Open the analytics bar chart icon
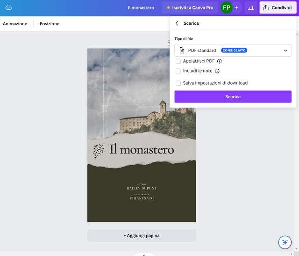 [251, 7]
